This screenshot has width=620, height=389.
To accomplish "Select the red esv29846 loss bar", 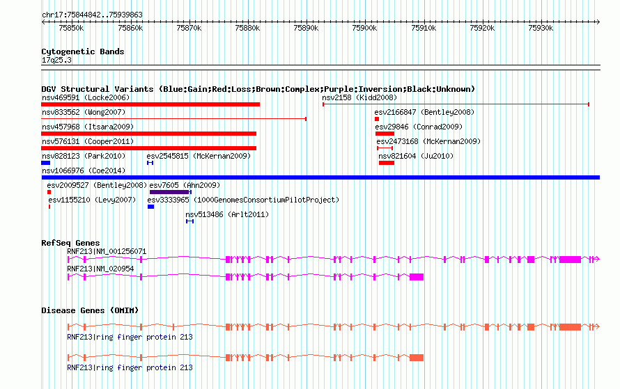I will (x=385, y=134).
